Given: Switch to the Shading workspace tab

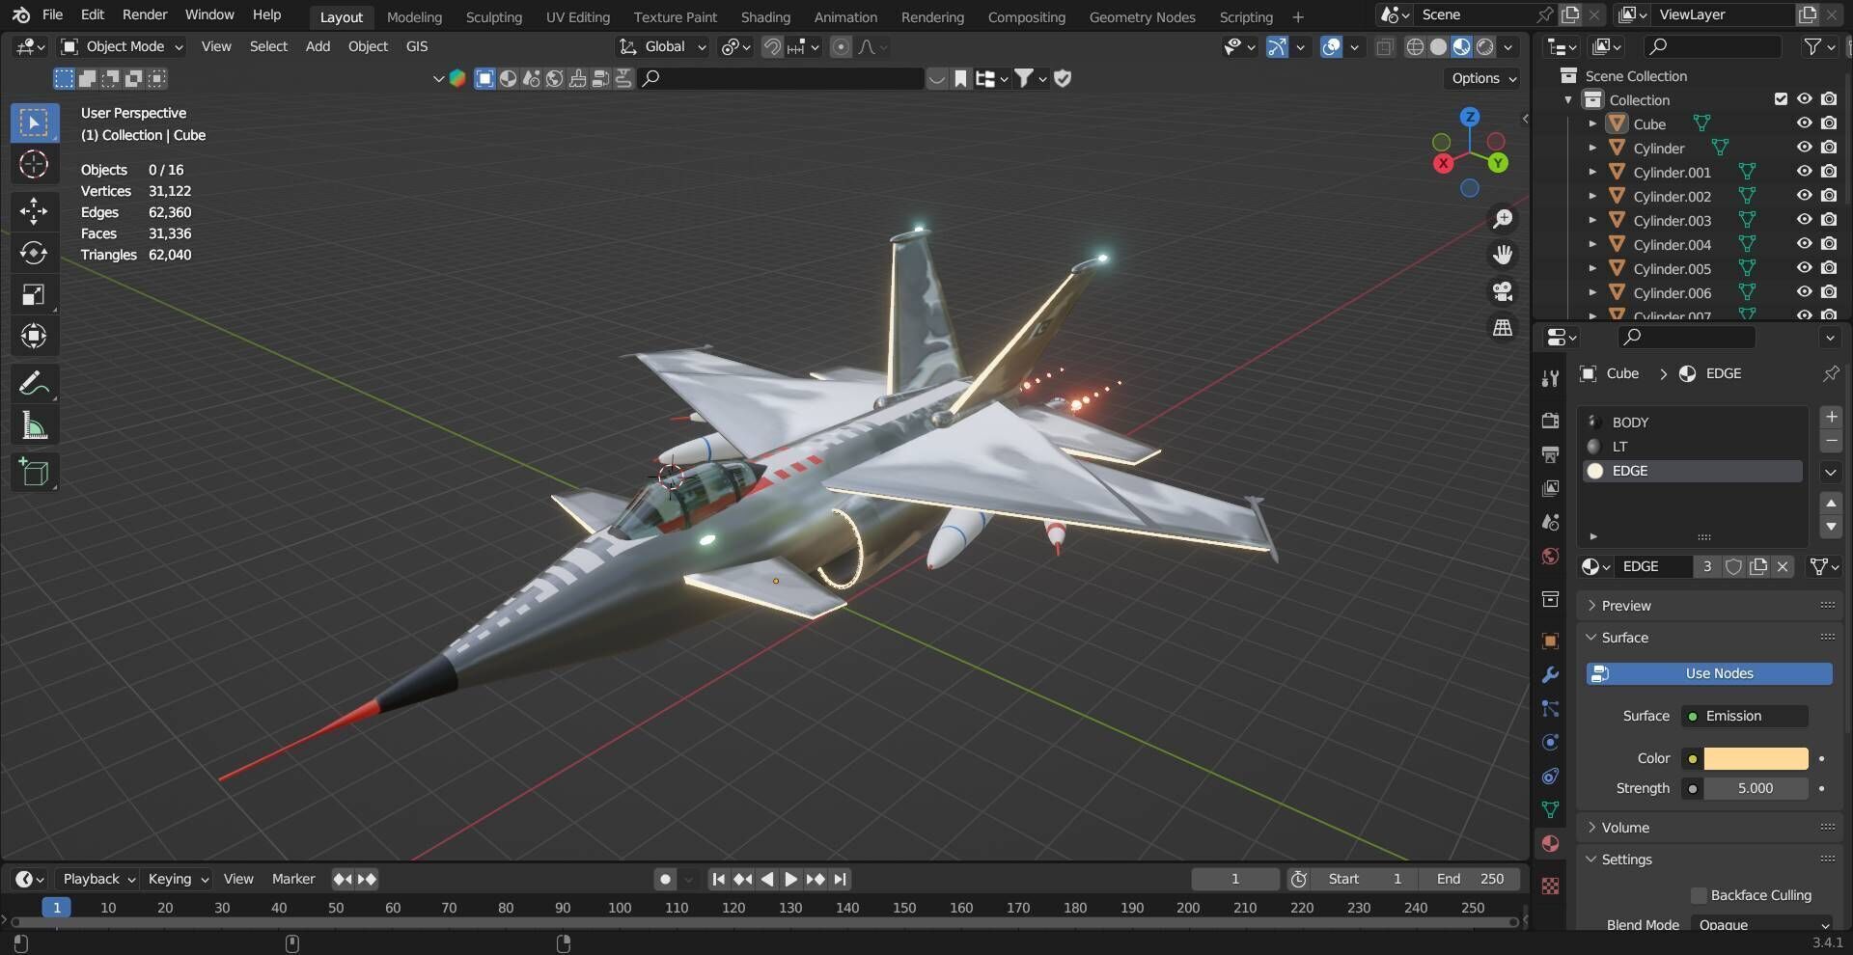Looking at the screenshot, I should point(765,16).
